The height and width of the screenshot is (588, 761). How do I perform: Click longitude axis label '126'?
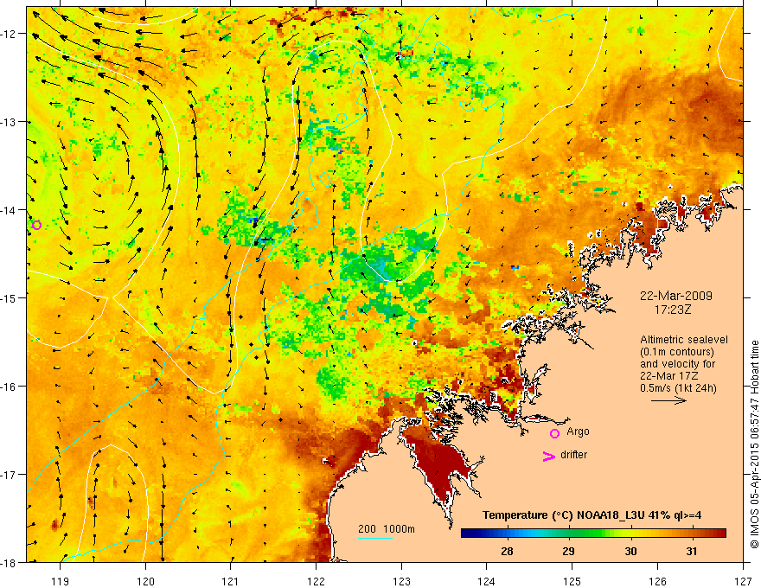click(x=657, y=581)
